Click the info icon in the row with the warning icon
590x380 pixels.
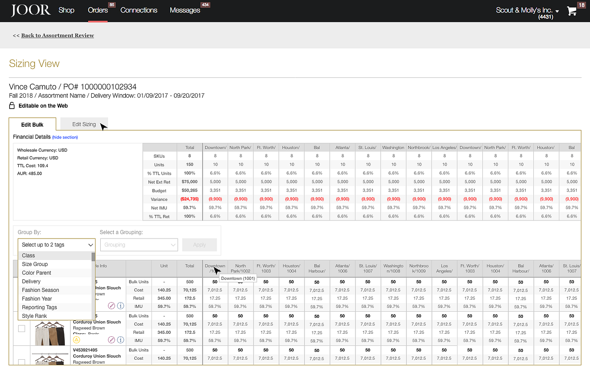121,340
